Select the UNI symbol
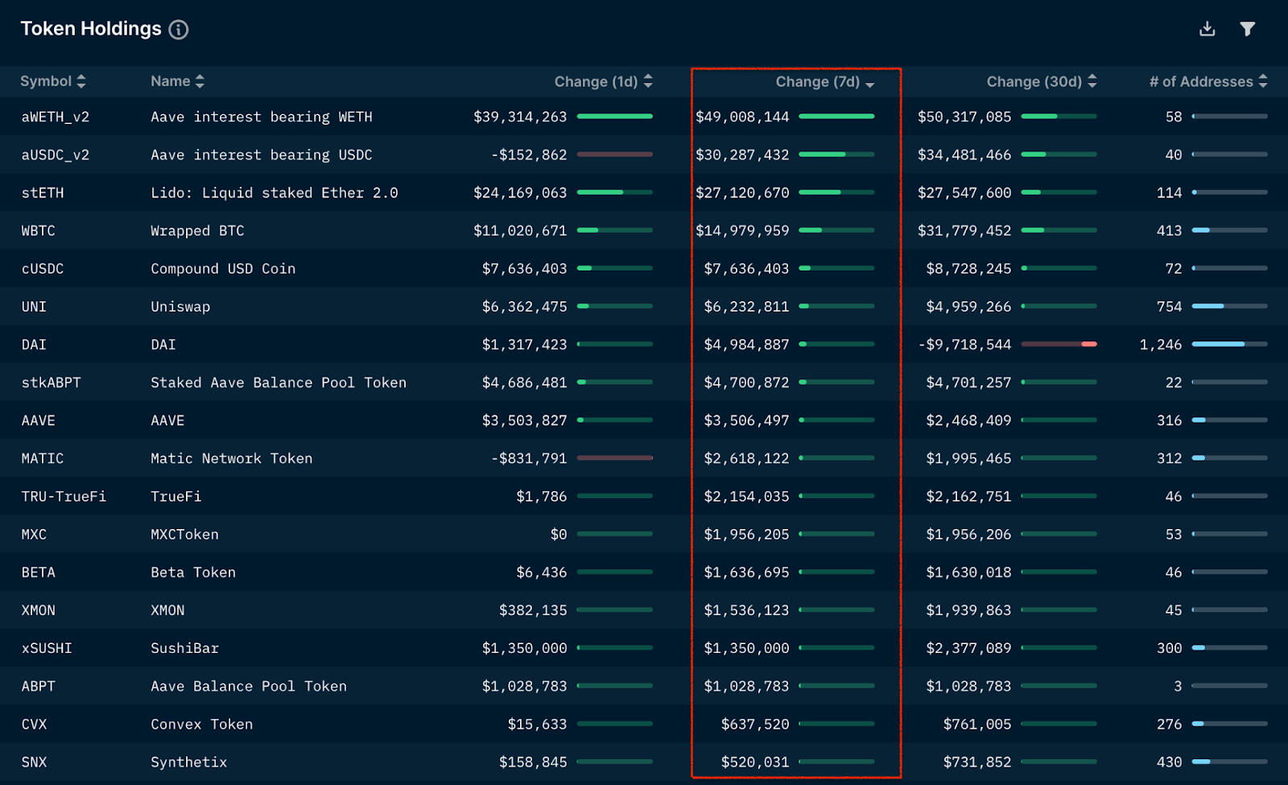This screenshot has height=785, width=1288. pos(34,307)
